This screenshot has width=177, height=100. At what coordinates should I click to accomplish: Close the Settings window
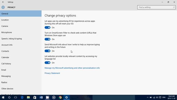[x=174, y=2]
